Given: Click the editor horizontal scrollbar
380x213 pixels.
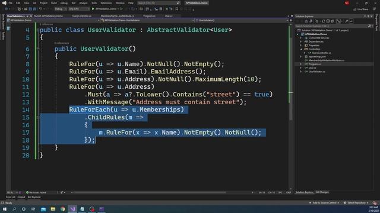Looking at the screenshot, I should [x=150, y=192].
